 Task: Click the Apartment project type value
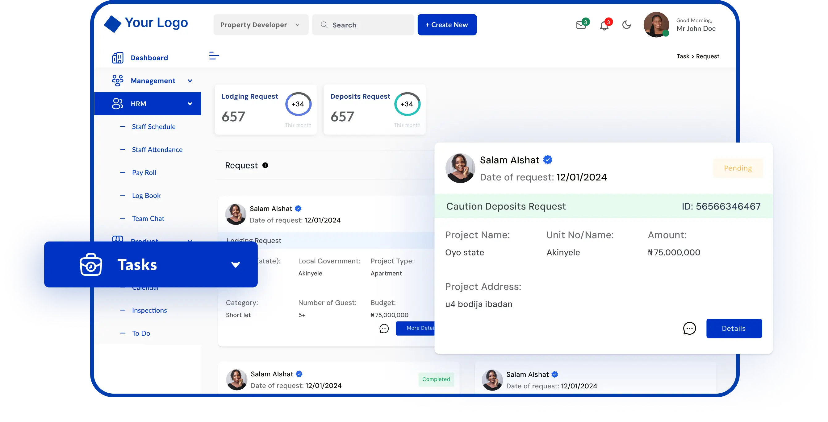[386, 273]
